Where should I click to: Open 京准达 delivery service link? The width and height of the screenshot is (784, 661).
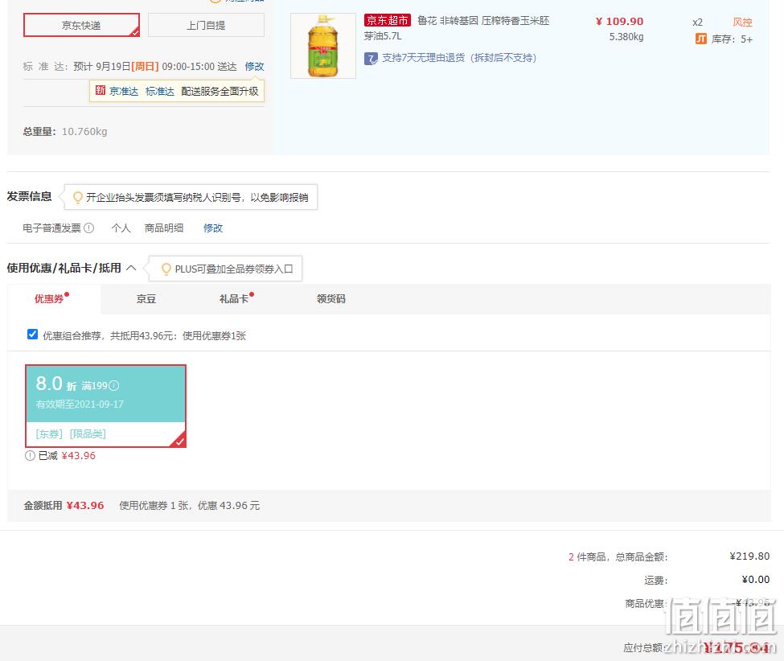[124, 92]
